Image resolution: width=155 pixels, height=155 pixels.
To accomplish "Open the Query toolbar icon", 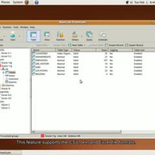I will 89,36.
